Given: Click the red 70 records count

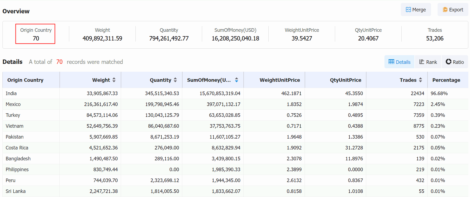Looking at the screenshot, I should tap(59, 62).
